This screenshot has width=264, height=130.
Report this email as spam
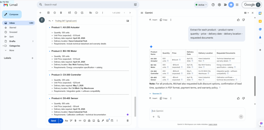55,13
